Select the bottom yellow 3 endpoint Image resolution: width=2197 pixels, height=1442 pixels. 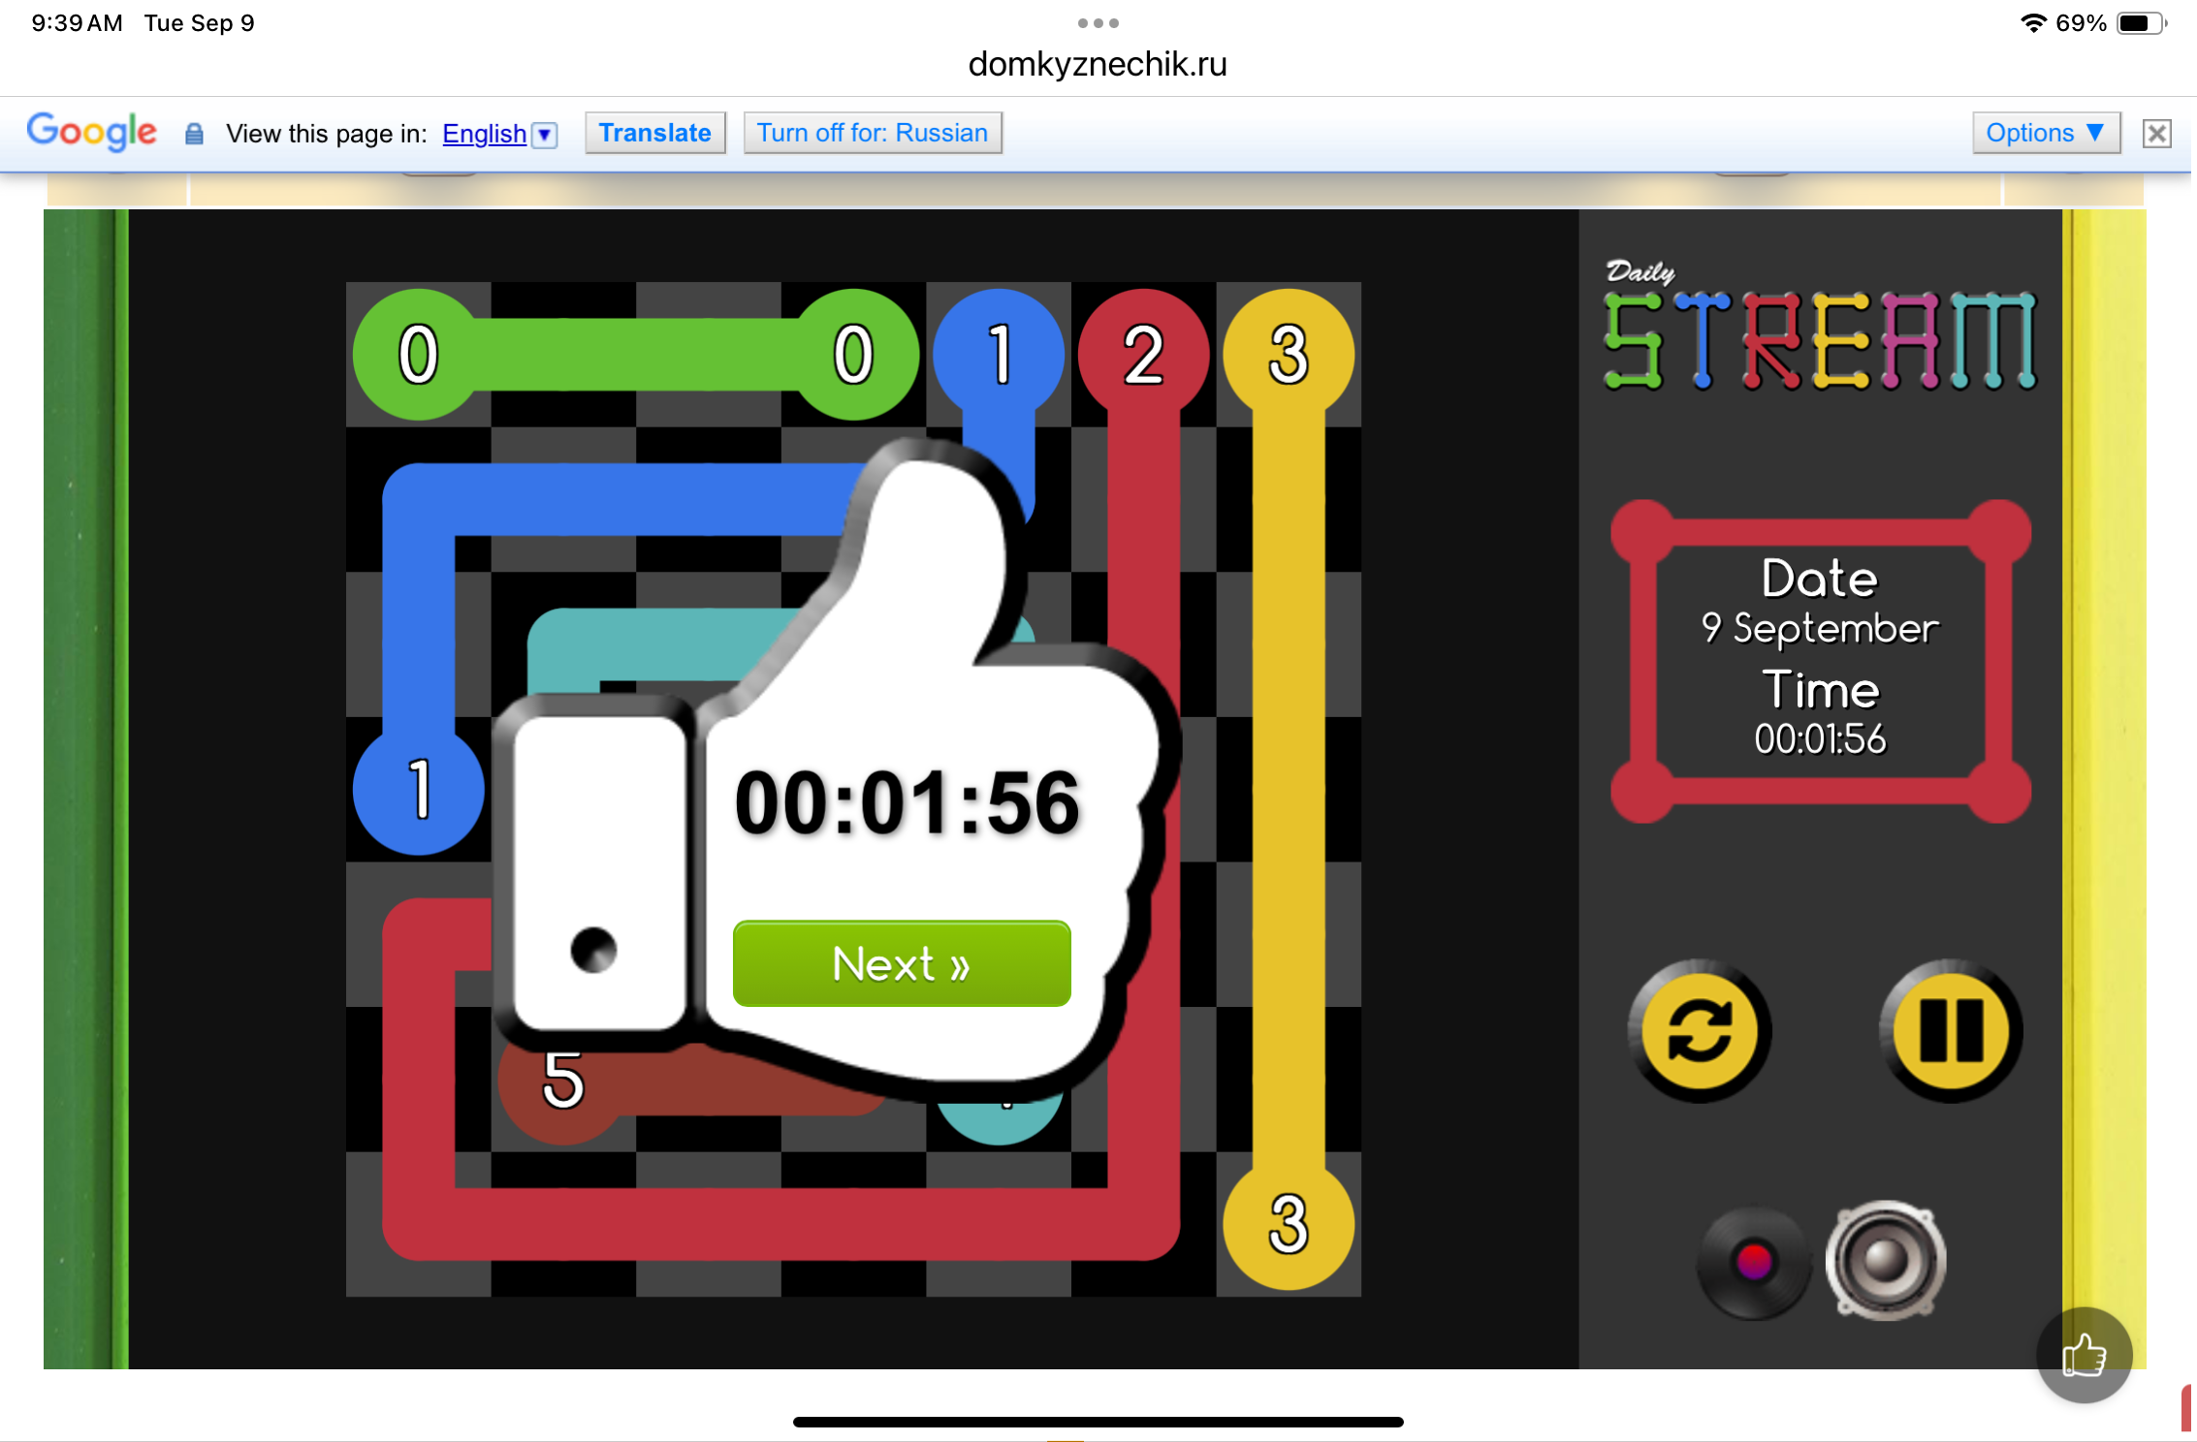coord(1289,1224)
